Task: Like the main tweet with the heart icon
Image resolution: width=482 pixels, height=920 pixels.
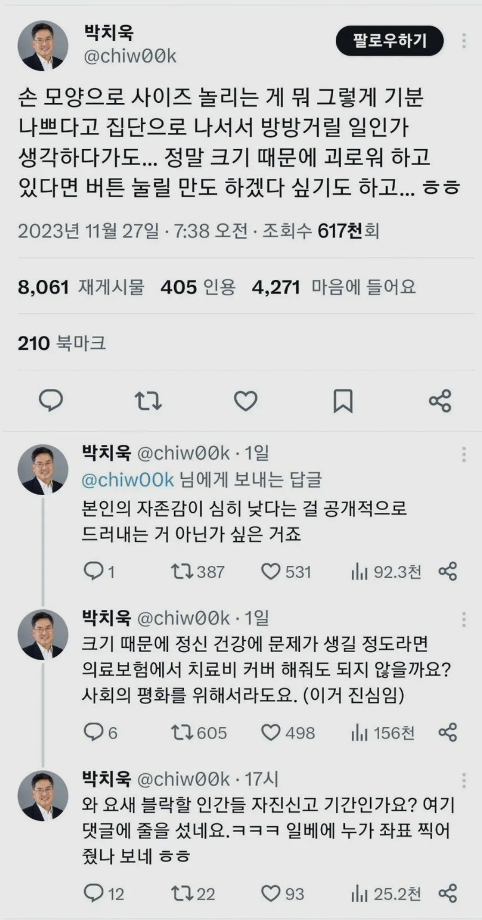Action: 246,400
